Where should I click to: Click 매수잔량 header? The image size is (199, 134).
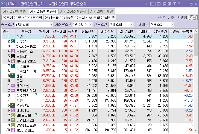coord(107,31)
